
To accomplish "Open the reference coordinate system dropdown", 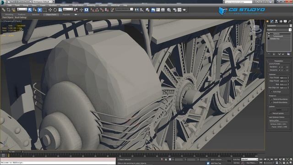I will (x=68, y=9).
